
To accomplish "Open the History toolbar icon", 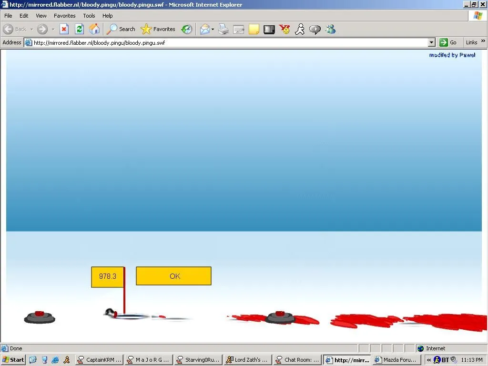I will (187, 29).
